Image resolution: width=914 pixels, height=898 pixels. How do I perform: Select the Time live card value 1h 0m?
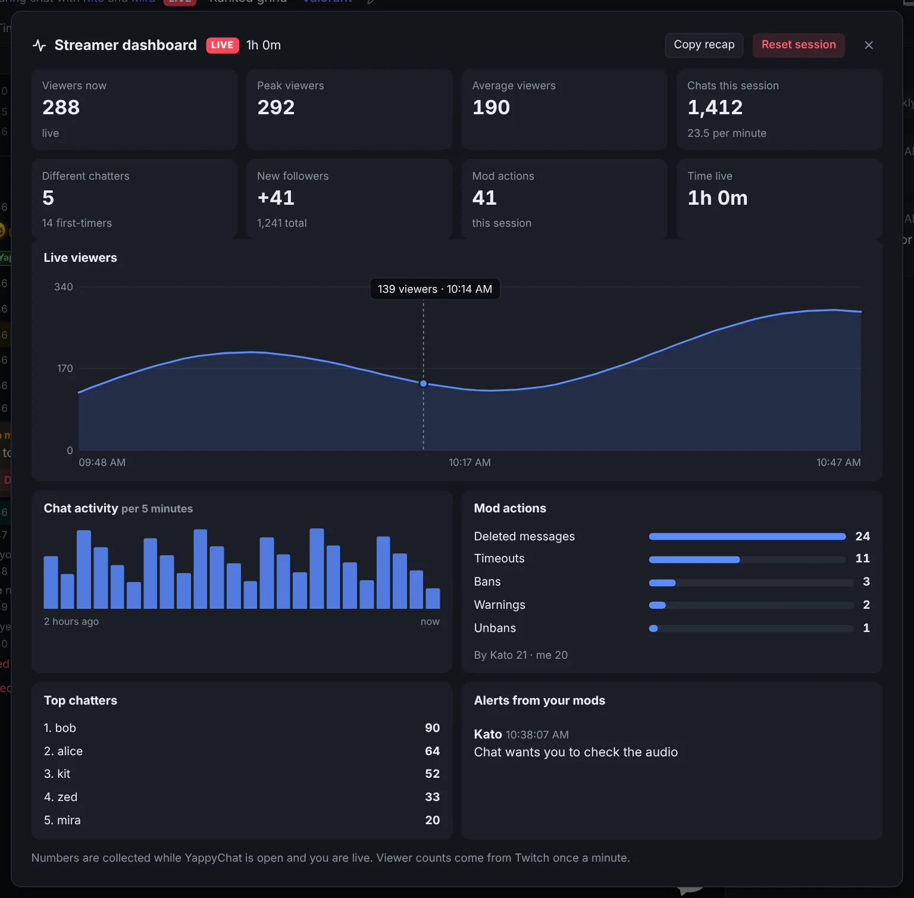pyautogui.click(x=718, y=198)
